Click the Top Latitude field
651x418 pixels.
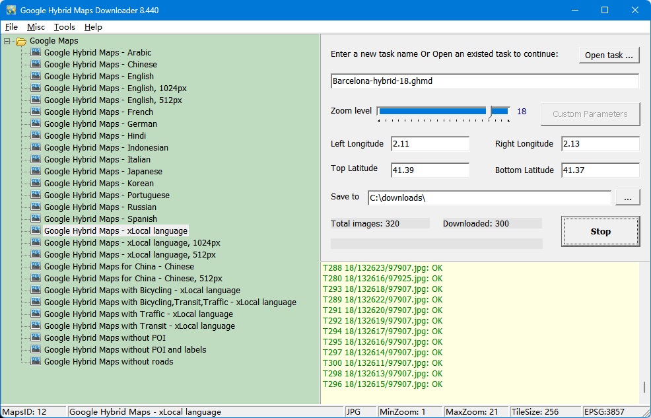coord(430,170)
